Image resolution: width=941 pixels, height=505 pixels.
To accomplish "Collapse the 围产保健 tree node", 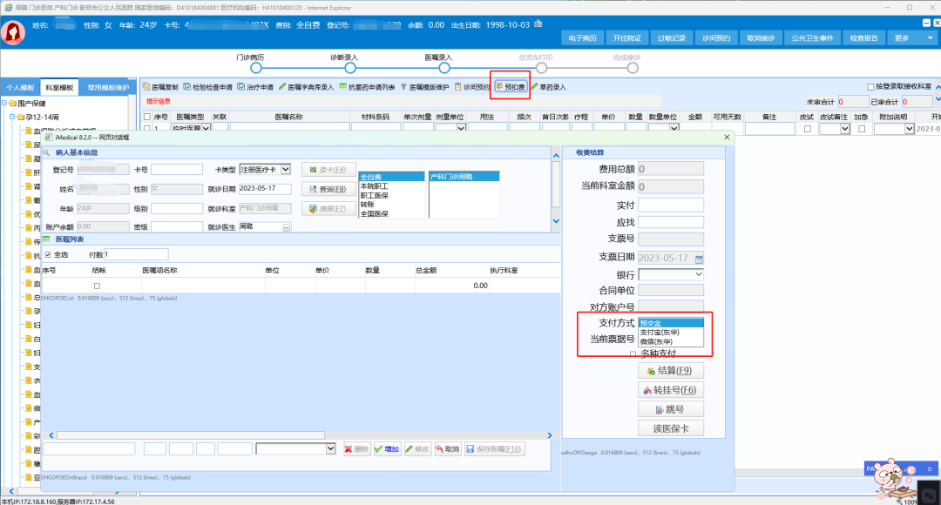I will pos(5,103).
